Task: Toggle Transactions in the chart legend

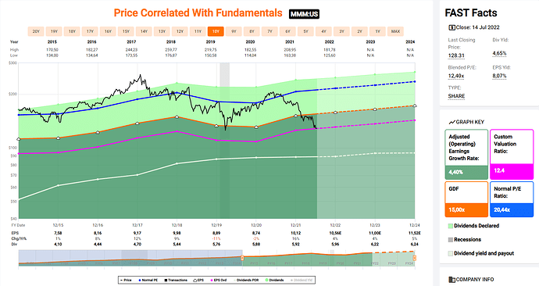Action: (176, 281)
